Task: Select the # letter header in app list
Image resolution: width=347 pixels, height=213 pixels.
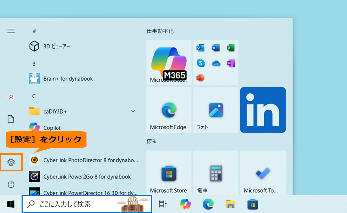Action: pos(34,31)
